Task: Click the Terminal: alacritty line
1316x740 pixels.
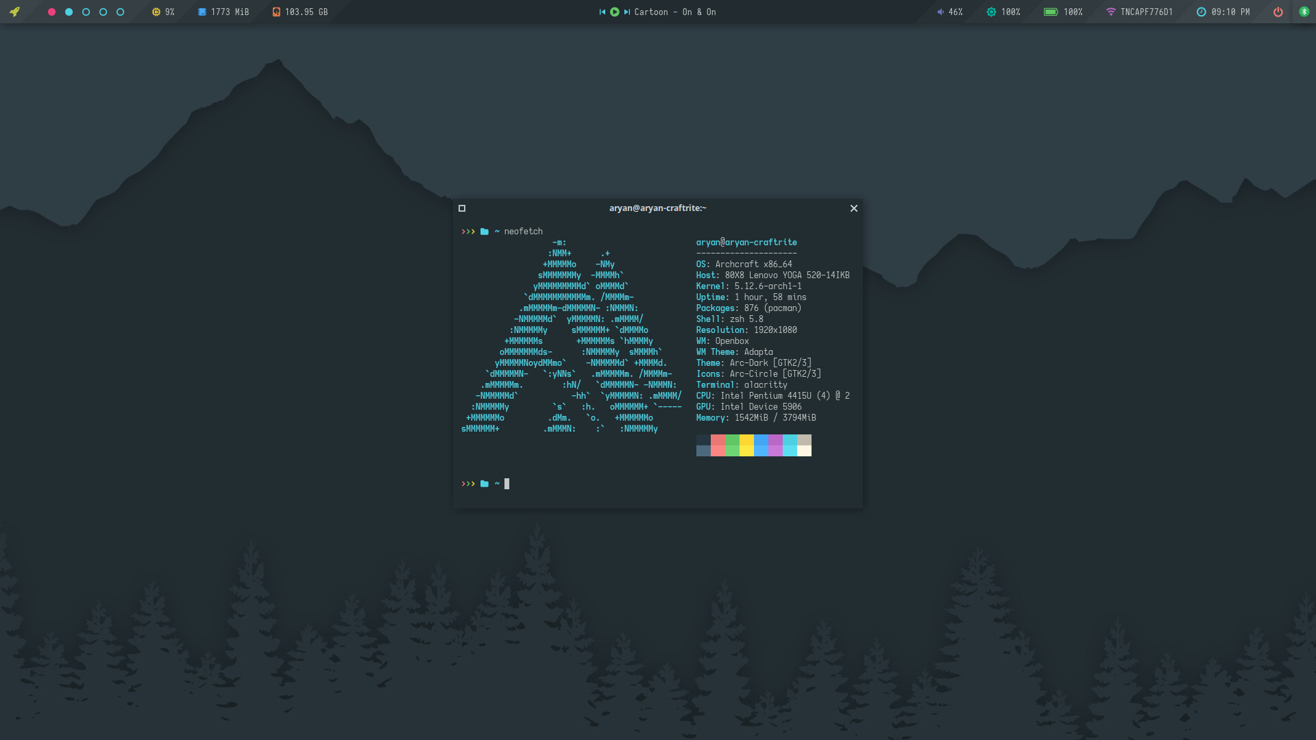Action: (x=742, y=385)
